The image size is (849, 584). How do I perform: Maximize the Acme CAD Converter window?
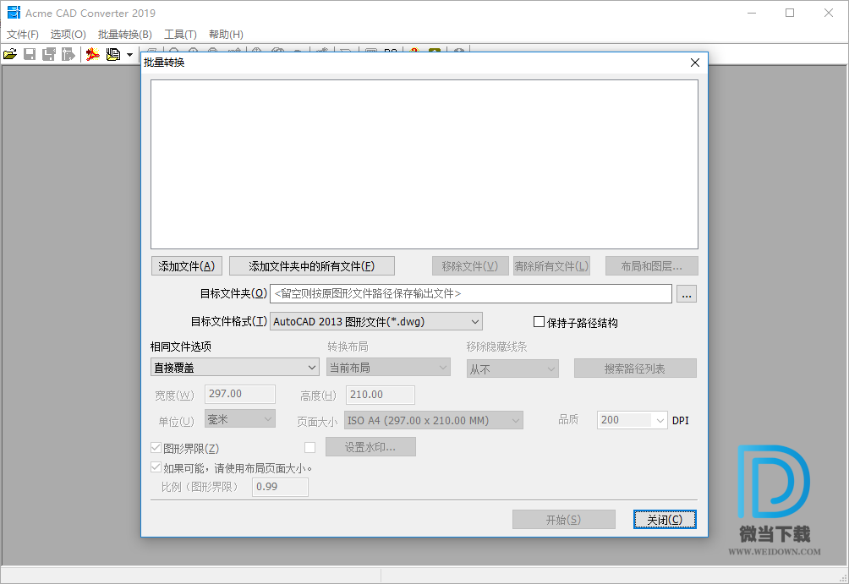790,13
